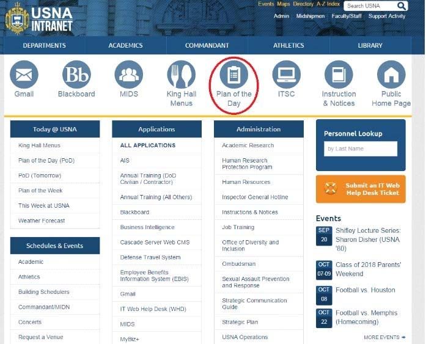This screenshot has width=426, height=344.
Task: Open Request a Venue link
Action: pyautogui.click(x=41, y=337)
